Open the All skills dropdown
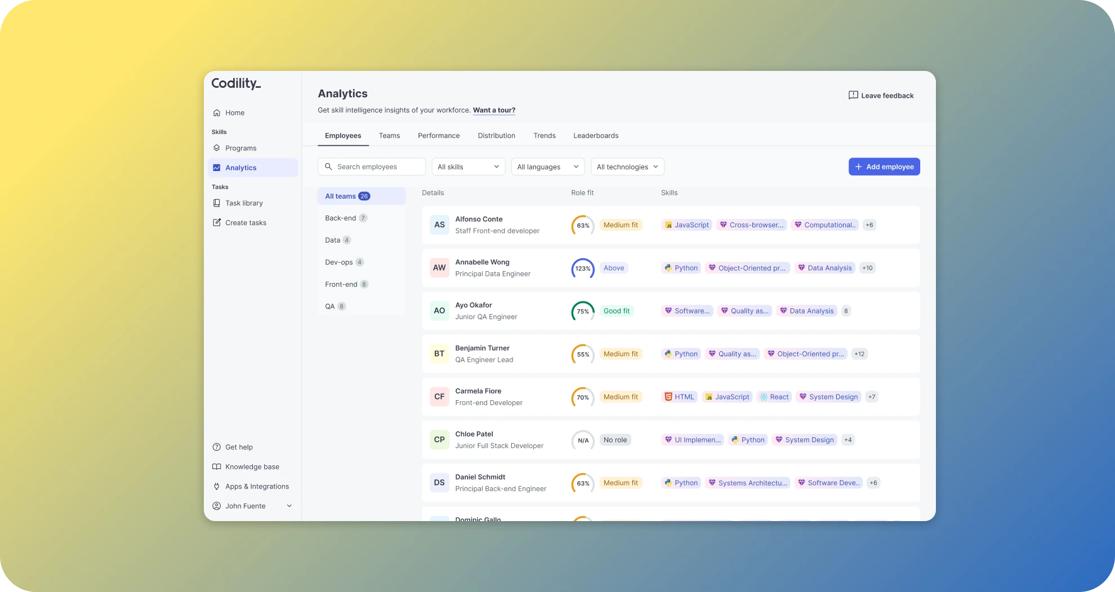 pyautogui.click(x=469, y=167)
